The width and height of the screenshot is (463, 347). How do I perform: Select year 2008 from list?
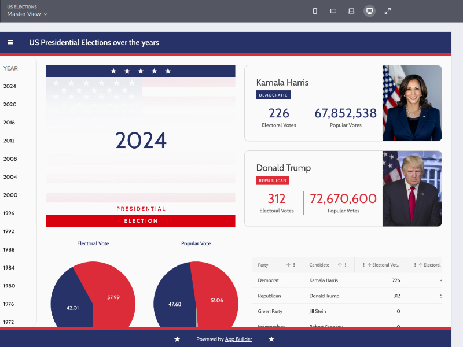pyautogui.click(x=10, y=159)
